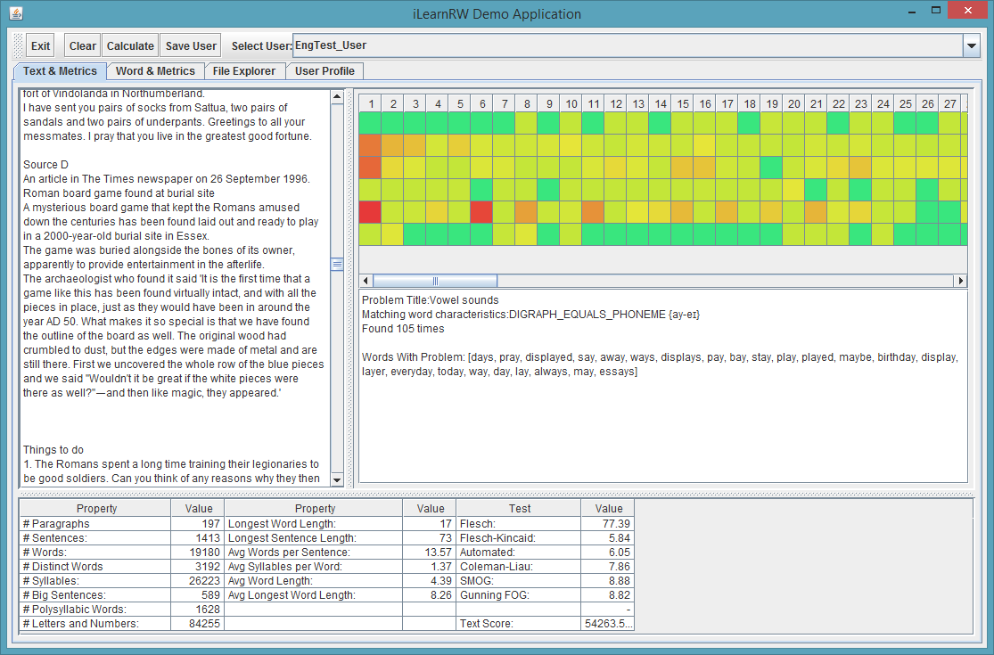Click the heatmap horizontal scrollbar thumb
The image size is (994, 655).
(435, 281)
